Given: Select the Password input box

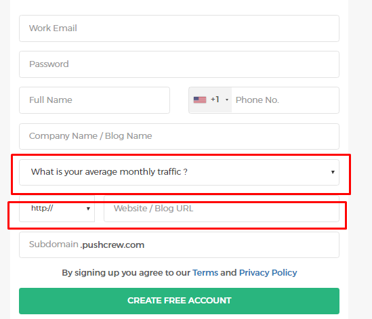Looking at the screenshot, I should coord(179,64).
